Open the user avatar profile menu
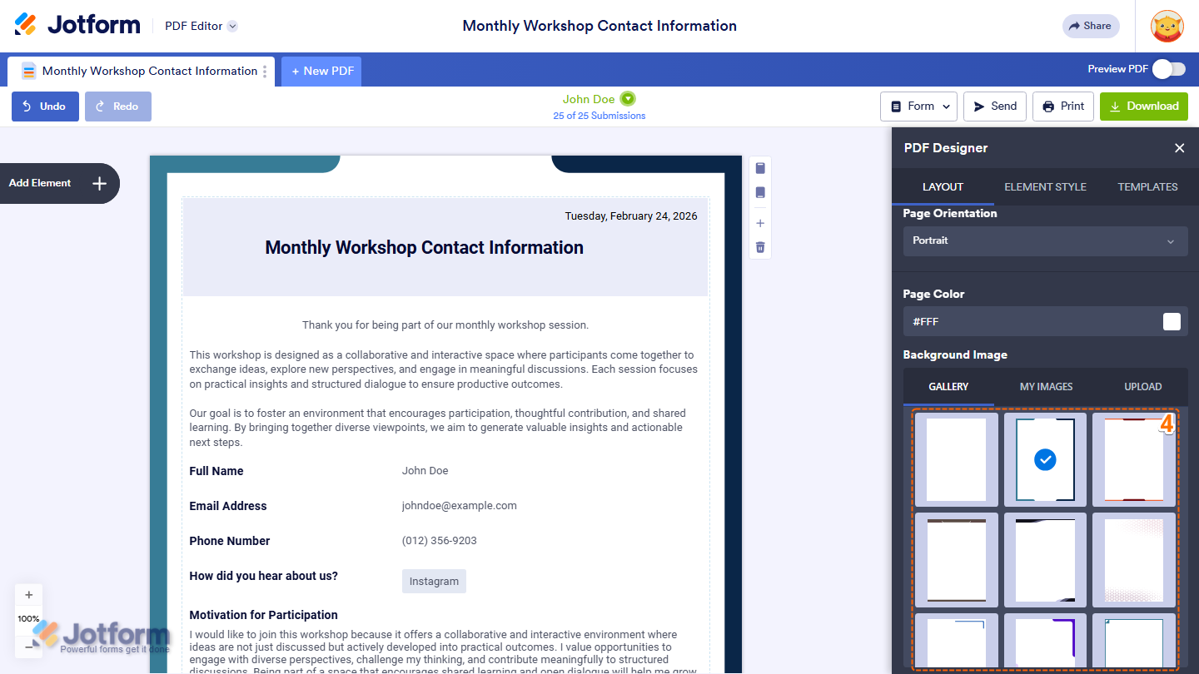1199x674 pixels. tap(1167, 27)
